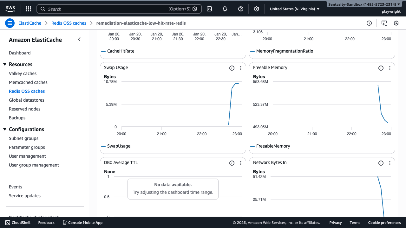Open the help question mark icon
The image size is (406, 228).
coord(240,9)
